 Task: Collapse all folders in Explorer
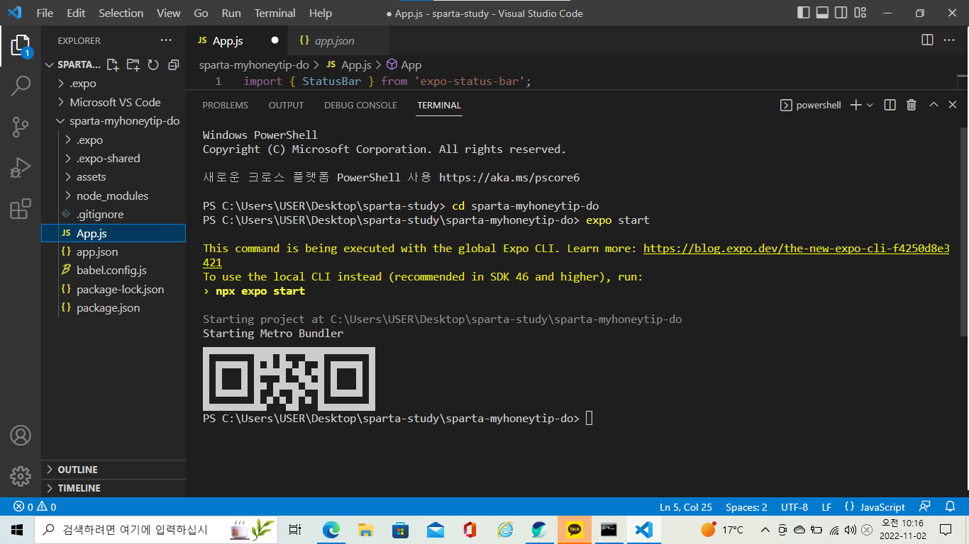click(x=173, y=65)
